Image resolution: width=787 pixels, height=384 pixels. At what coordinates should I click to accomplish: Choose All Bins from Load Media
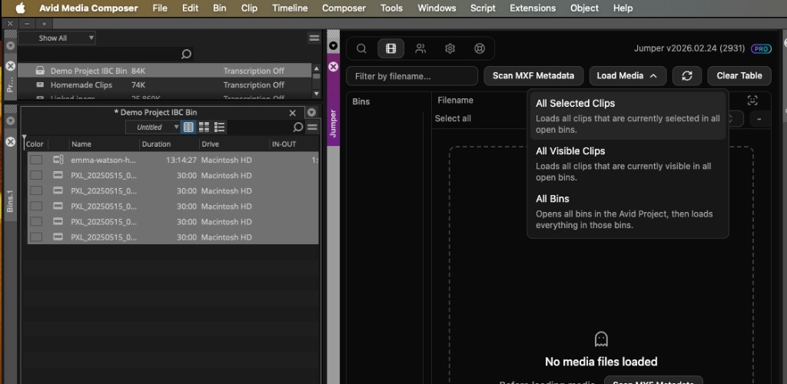(x=627, y=211)
